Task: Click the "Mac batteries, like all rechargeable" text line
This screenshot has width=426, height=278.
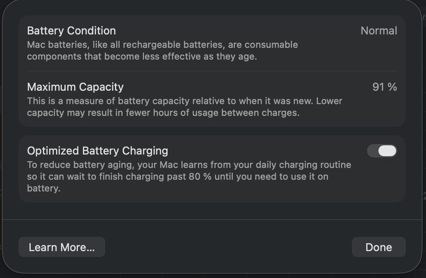Action: [x=162, y=45]
